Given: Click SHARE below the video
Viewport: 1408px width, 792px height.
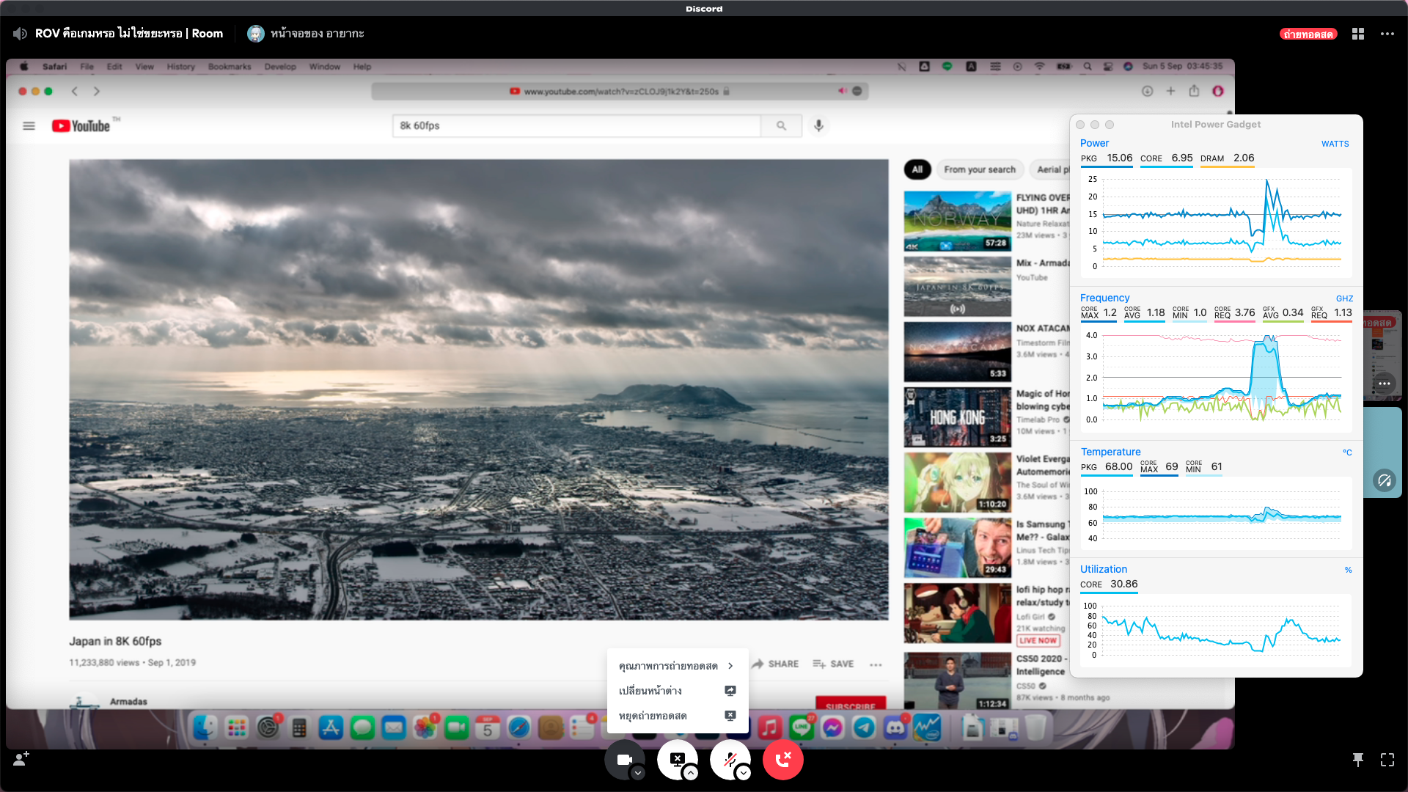Looking at the screenshot, I should [x=775, y=664].
